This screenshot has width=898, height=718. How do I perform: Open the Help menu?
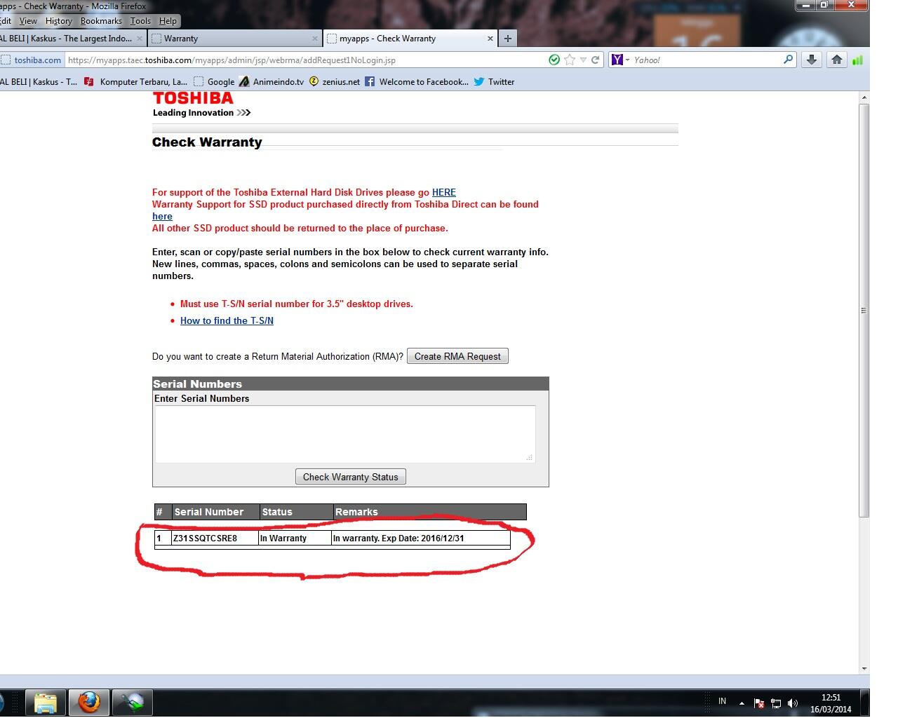coord(168,21)
